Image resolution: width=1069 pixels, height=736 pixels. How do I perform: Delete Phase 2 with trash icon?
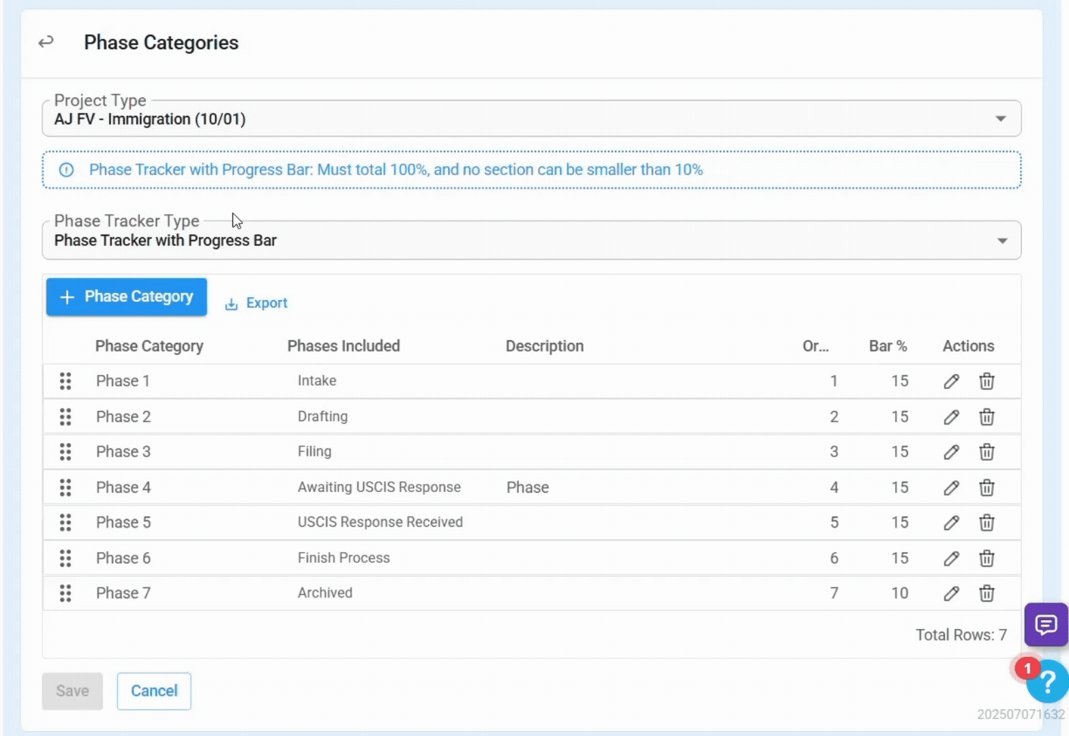click(x=987, y=416)
